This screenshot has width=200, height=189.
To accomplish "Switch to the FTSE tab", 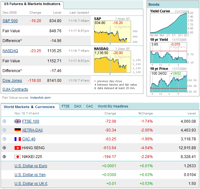I will click(x=66, y=106).
